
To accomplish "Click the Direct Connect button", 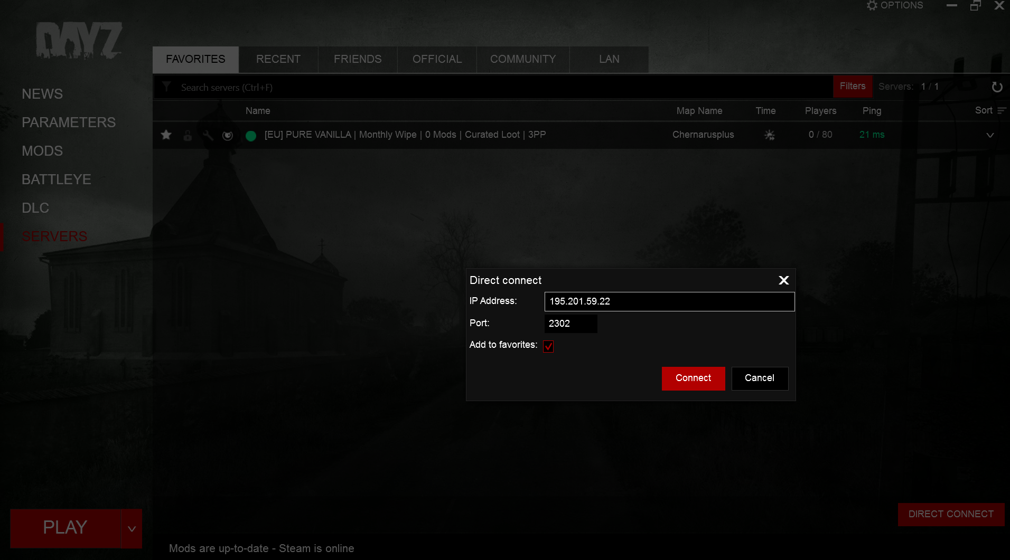I will coord(951,515).
